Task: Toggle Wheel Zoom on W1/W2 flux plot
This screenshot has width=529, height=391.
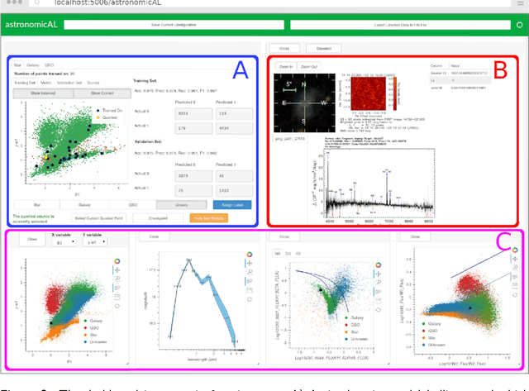Action: pyautogui.click(x=515, y=277)
